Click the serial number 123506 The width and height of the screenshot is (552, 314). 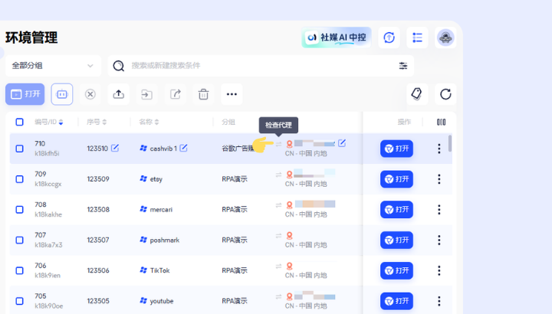(98, 270)
